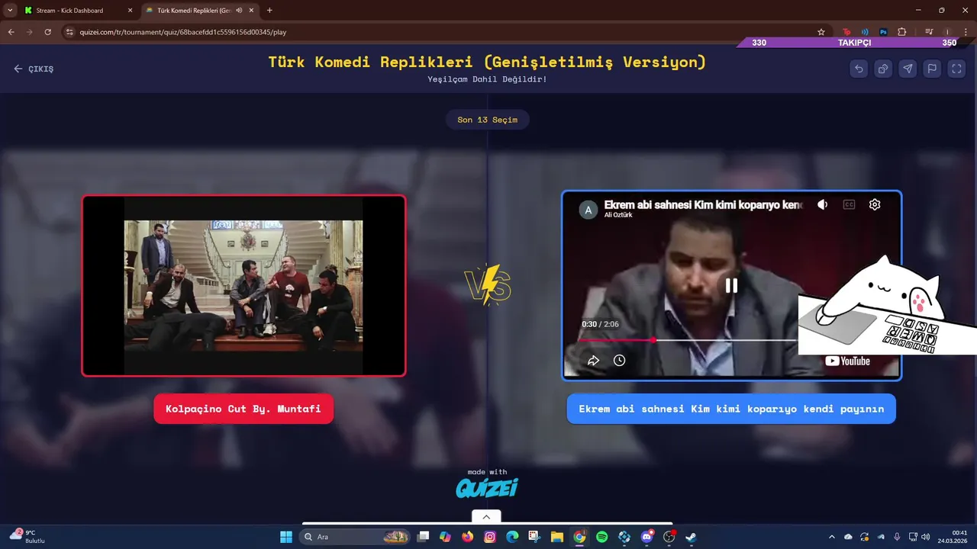Open Discord from taskbar

(x=646, y=537)
